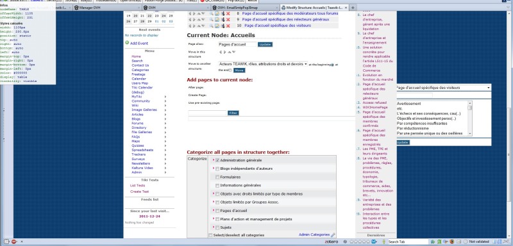513x246 pixels.
Task: Move current node right in this structure
Action: [224, 52]
